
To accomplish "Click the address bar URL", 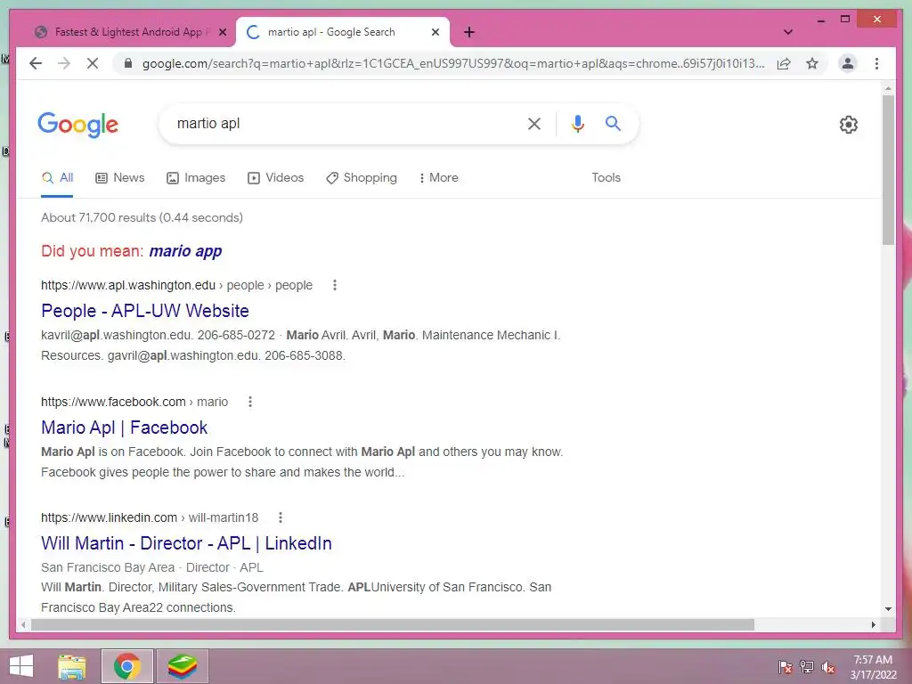I will 453,63.
